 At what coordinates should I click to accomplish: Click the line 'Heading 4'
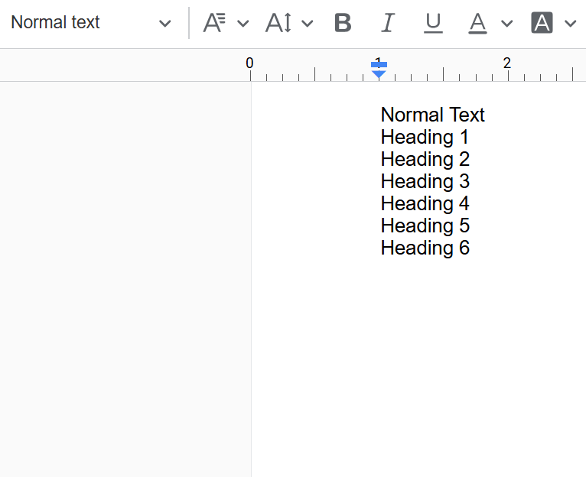coord(425,203)
